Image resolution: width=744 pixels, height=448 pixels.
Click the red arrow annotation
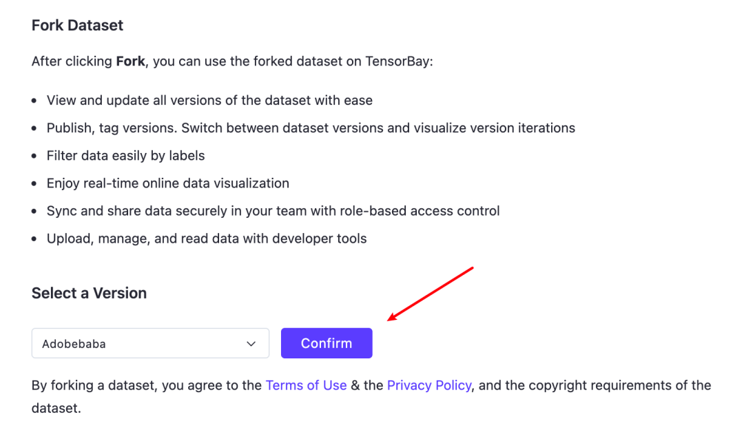click(x=431, y=294)
